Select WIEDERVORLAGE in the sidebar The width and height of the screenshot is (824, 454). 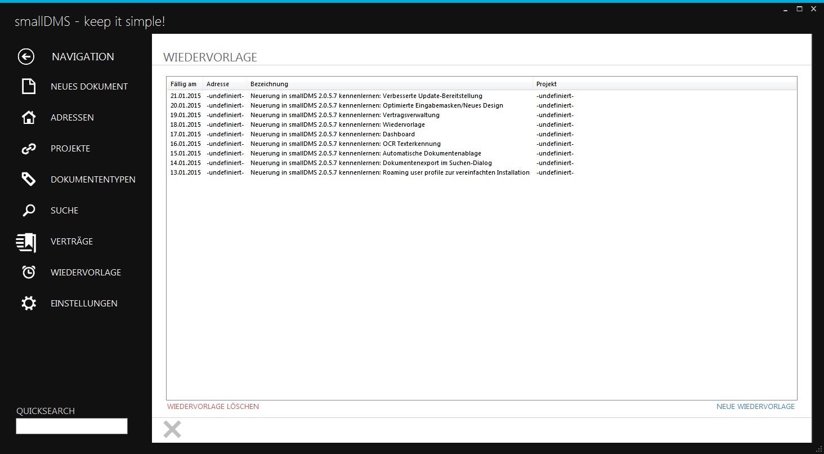click(x=86, y=273)
